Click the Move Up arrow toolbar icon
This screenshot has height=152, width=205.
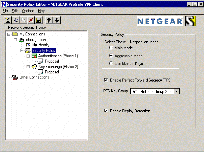[x=49, y=20]
